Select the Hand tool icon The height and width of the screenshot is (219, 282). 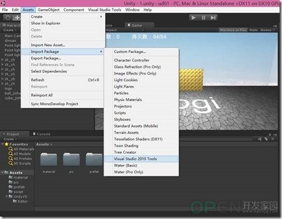tap(8, 18)
